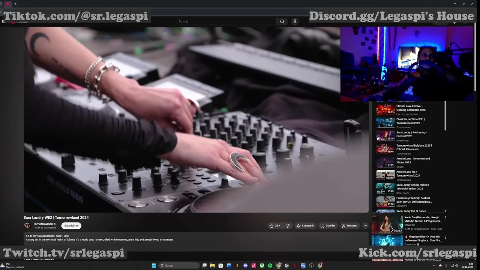Open options menu for Fireplace Blue 4K video

coord(445,237)
